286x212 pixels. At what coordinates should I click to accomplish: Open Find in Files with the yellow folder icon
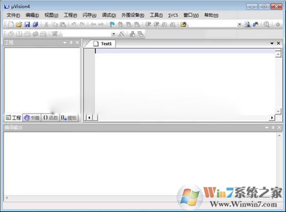[184, 24]
